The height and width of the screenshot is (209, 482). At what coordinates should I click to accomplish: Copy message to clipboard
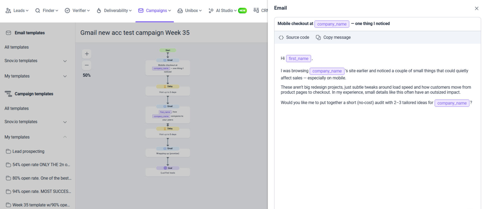coord(333,37)
